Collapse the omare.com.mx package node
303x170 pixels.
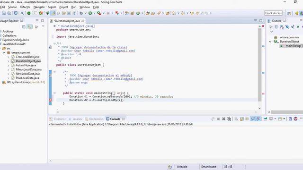pyautogui.click(x=4, y=52)
